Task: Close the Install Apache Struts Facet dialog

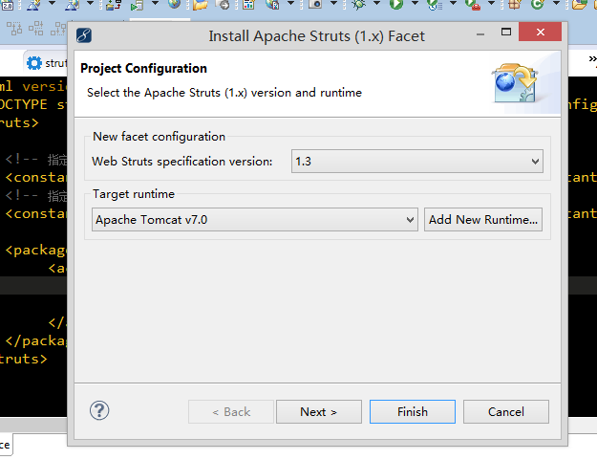Action: [x=540, y=32]
